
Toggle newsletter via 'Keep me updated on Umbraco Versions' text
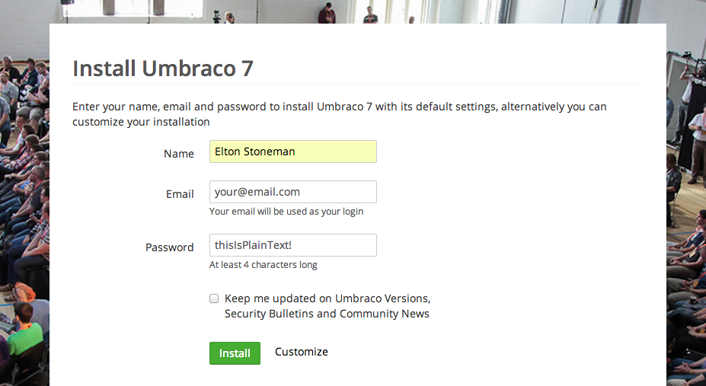(x=327, y=298)
